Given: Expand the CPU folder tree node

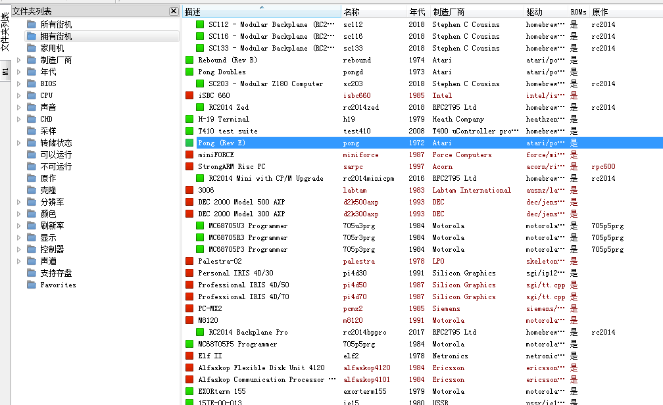Looking at the screenshot, I should (18, 95).
